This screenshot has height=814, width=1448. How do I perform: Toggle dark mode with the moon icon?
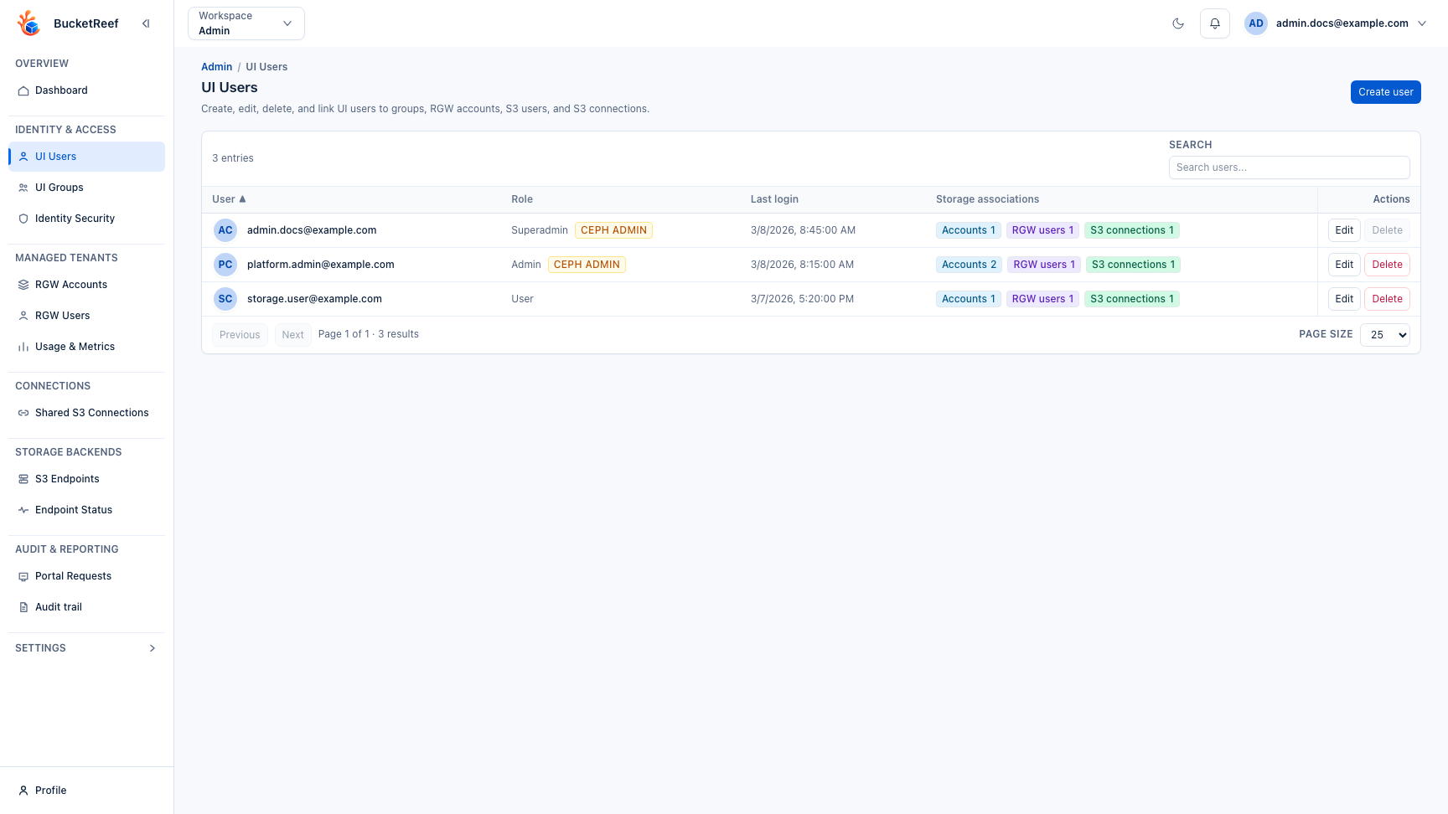[x=1178, y=23]
